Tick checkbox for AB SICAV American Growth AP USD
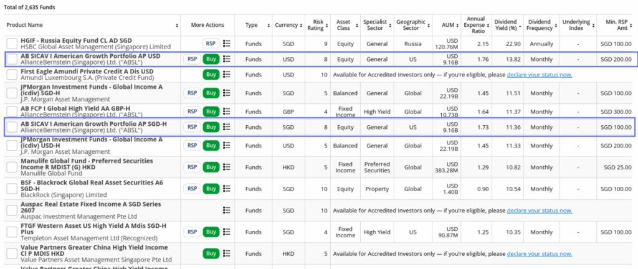638x269 pixels. (12, 59)
